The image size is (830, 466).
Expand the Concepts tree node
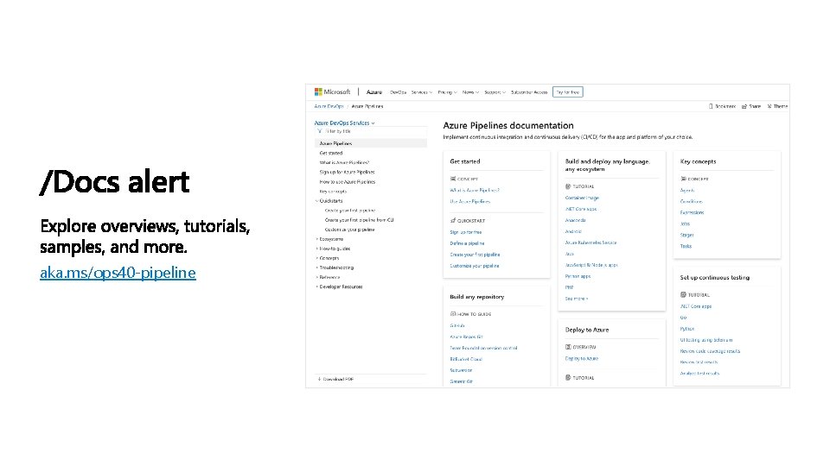(x=317, y=258)
